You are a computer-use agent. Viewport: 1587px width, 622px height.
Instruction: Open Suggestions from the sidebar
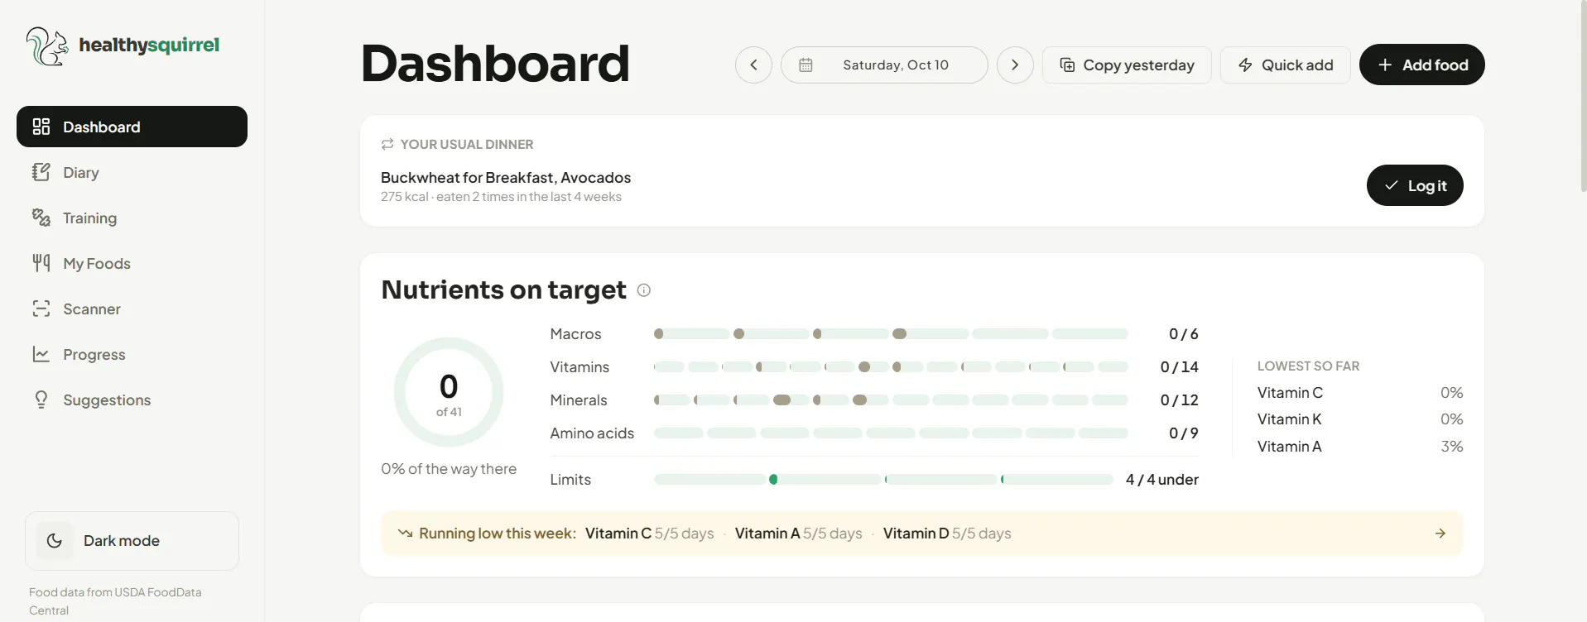(132, 400)
